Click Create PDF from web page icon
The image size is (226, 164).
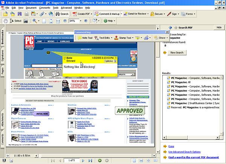[x=51, y=14]
